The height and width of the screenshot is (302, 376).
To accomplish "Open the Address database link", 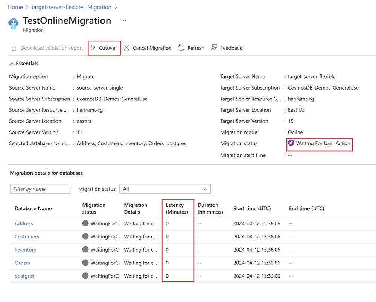I will [x=24, y=223].
